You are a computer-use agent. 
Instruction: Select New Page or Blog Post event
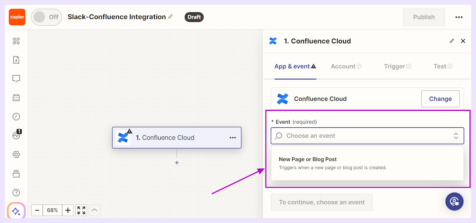[x=367, y=163]
